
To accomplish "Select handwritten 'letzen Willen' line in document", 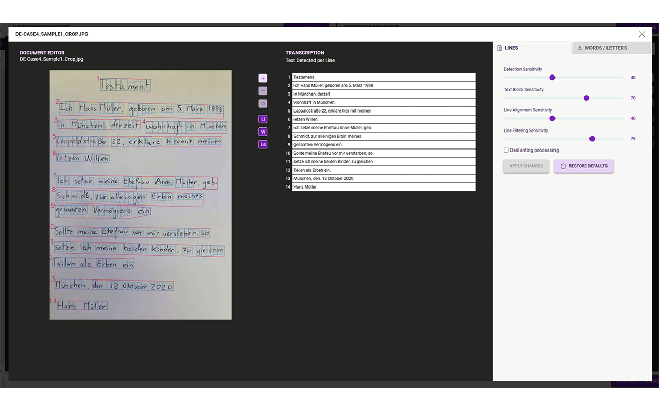I will pyautogui.click(x=83, y=158).
